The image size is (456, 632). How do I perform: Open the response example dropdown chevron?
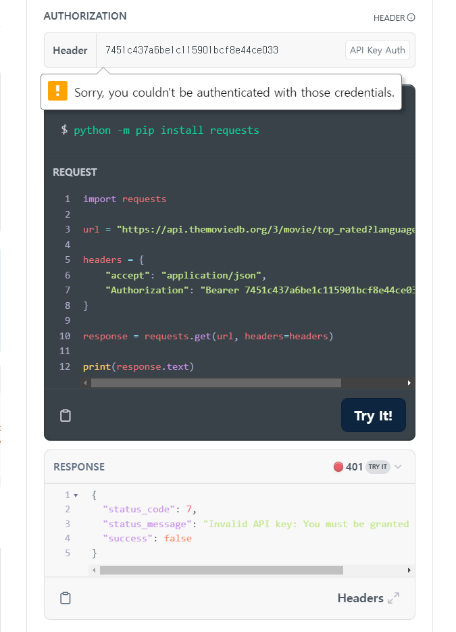pos(399,466)
